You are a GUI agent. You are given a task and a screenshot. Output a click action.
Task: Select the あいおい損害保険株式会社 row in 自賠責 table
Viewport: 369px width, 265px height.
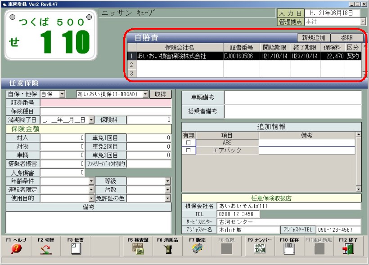[180, 56]
